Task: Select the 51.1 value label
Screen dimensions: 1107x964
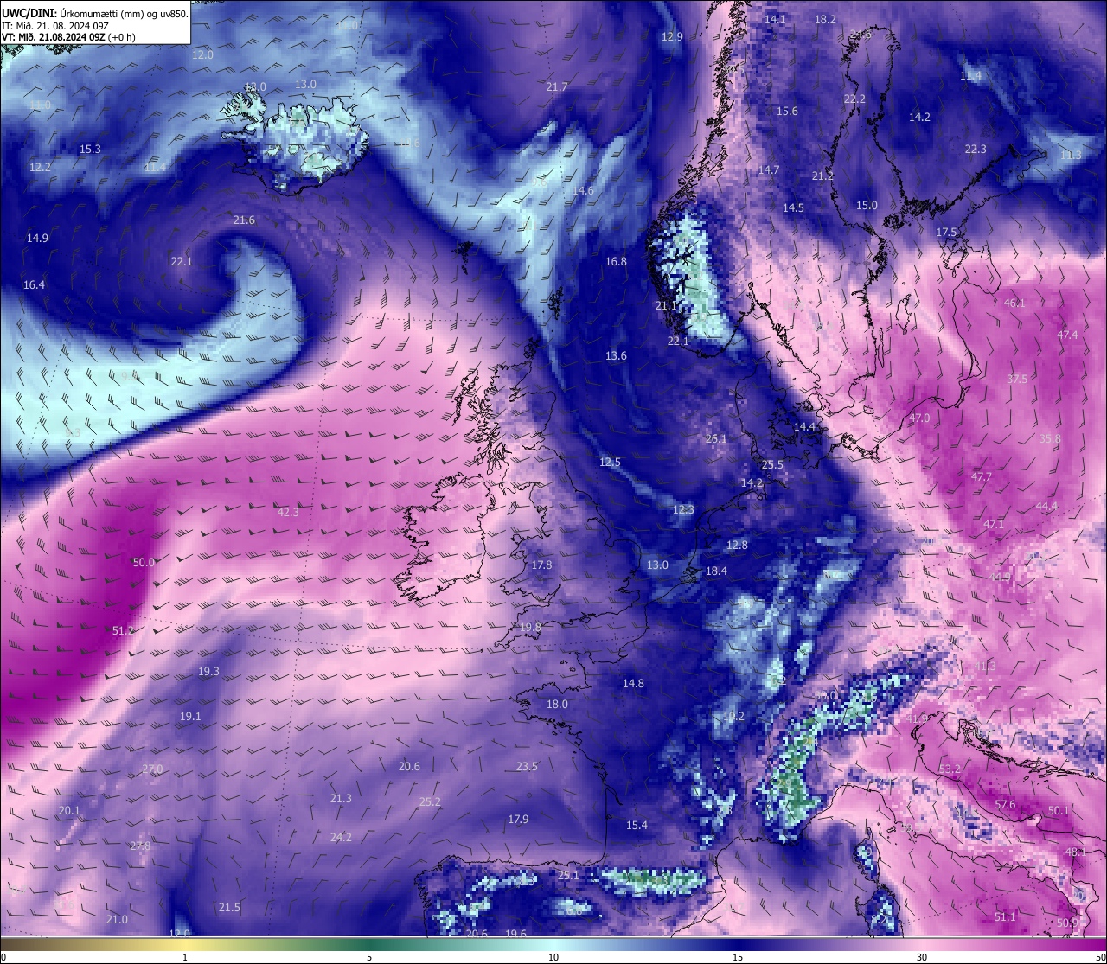Action: [x=1005, y=916]
